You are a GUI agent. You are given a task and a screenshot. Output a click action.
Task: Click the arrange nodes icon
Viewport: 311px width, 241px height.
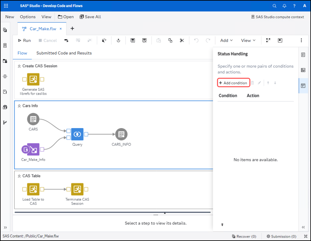point(268,41)
